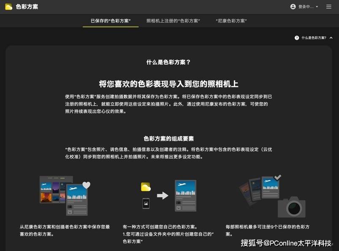Open the 什么是色彩方案? help link
Image resolution: width=339 pixels, height=251 pixels.
point(314,38)
